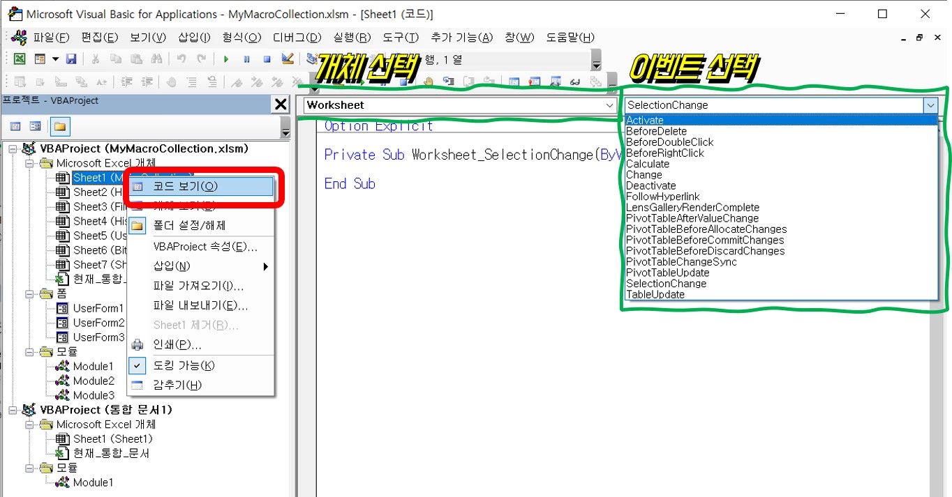Click inside the Worksheet_SelectionChange code line
The height and width of the screenshot is (497, 952).
472,155
